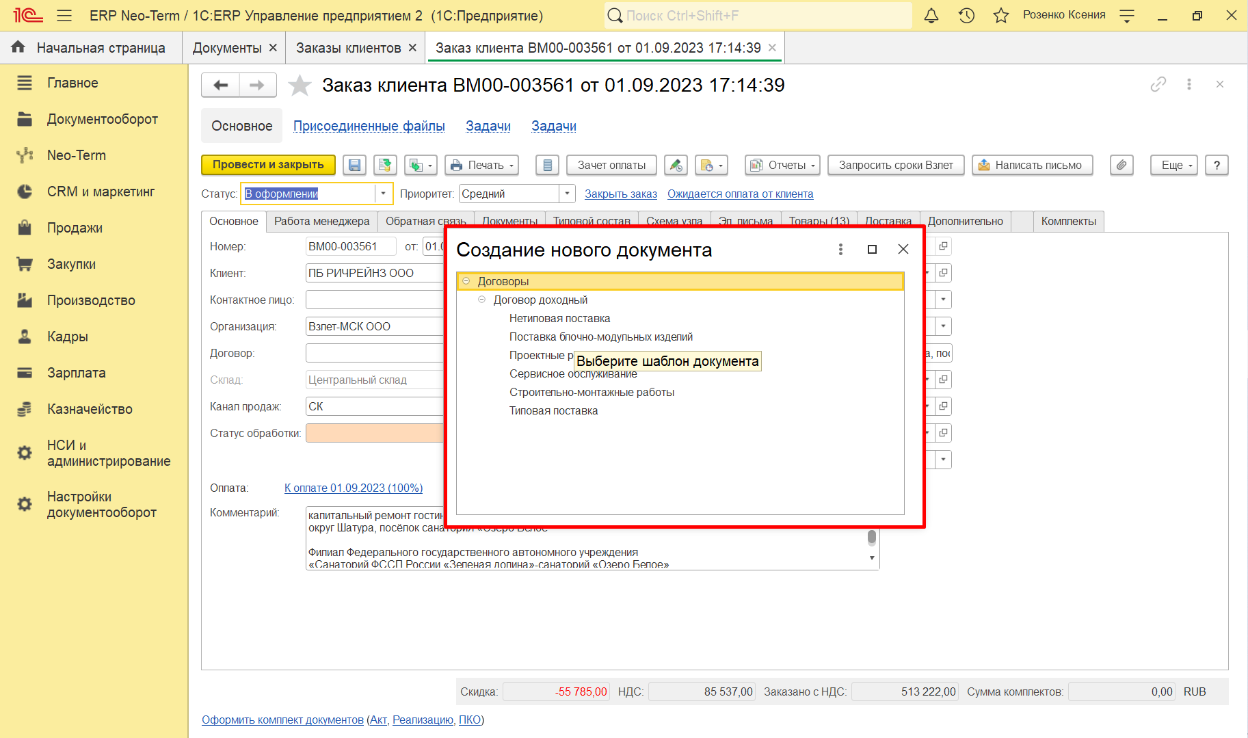
Task: Open Присоединенные файлы link
Action: click(x=369, y=126)
